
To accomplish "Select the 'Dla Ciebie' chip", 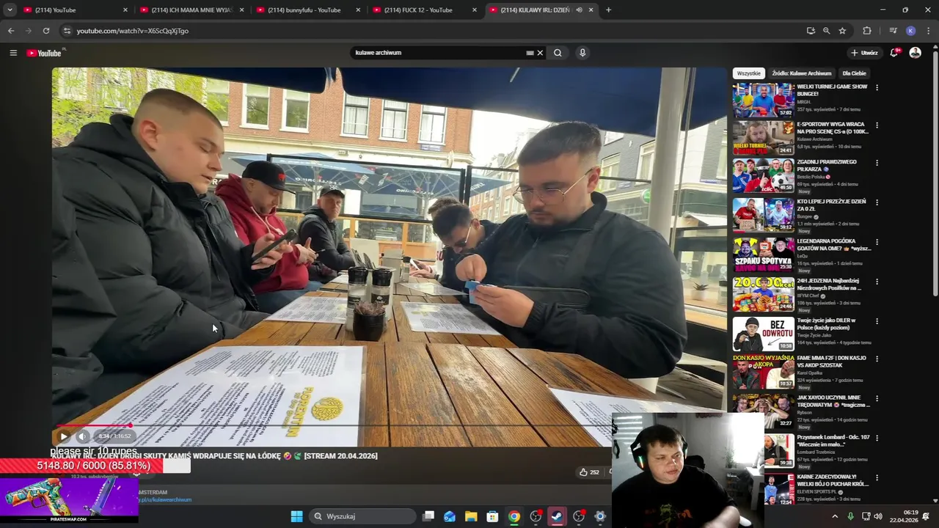I will point(854,73).
